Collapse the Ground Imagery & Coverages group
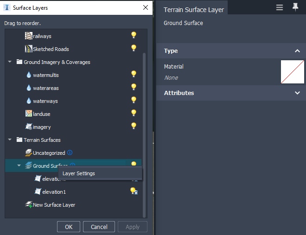Screen dimensions: 306x235 click(10, 62)
